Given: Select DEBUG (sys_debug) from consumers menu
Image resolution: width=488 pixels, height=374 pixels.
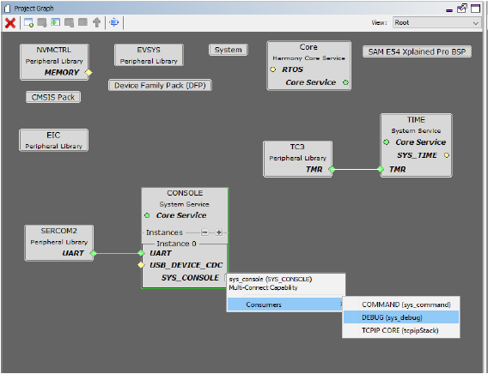Looking at the screenshot, I should coord(401,317).
